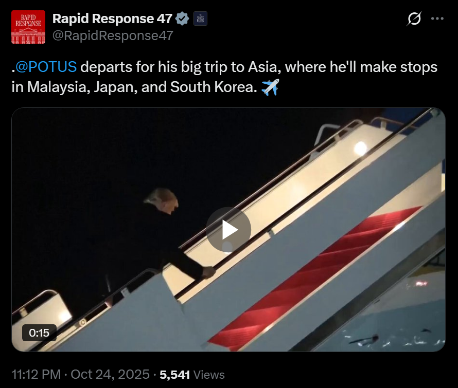Click the words "Malaysia, Japan, and South Korea"
The width and height of the screenshot is (458, 388).
(142, 87)
